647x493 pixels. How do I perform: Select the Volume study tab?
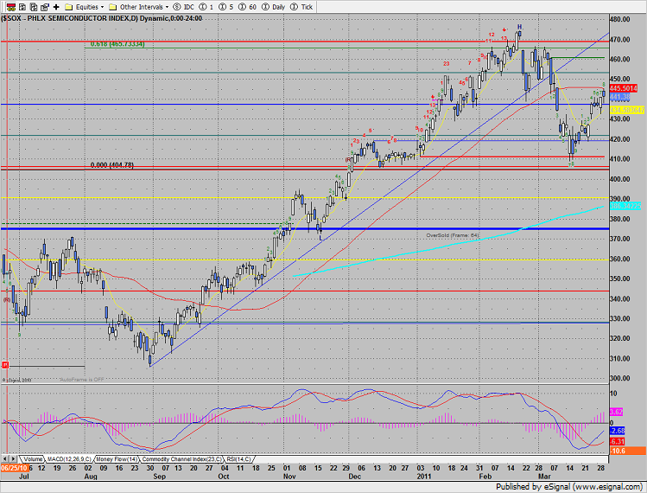[x=33, y=459]
